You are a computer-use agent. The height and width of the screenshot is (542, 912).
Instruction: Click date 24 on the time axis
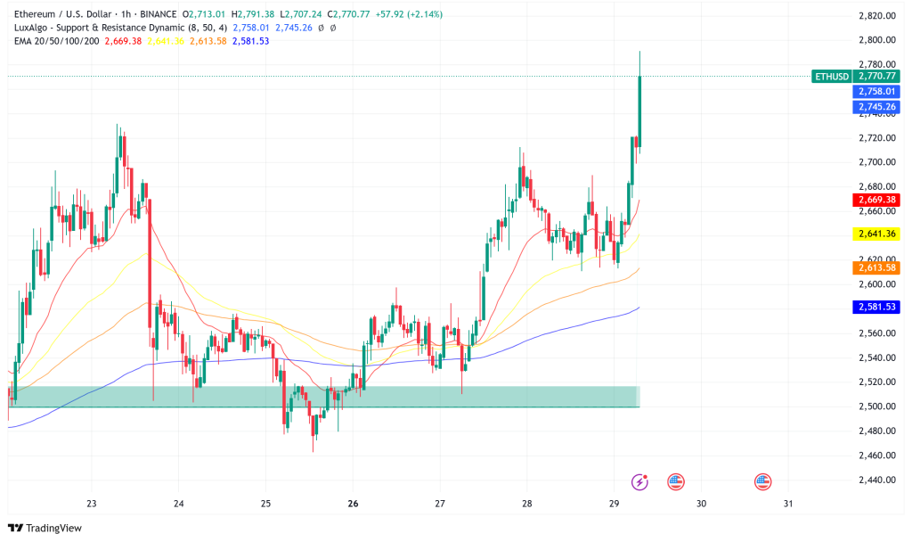tap(178, 504)
